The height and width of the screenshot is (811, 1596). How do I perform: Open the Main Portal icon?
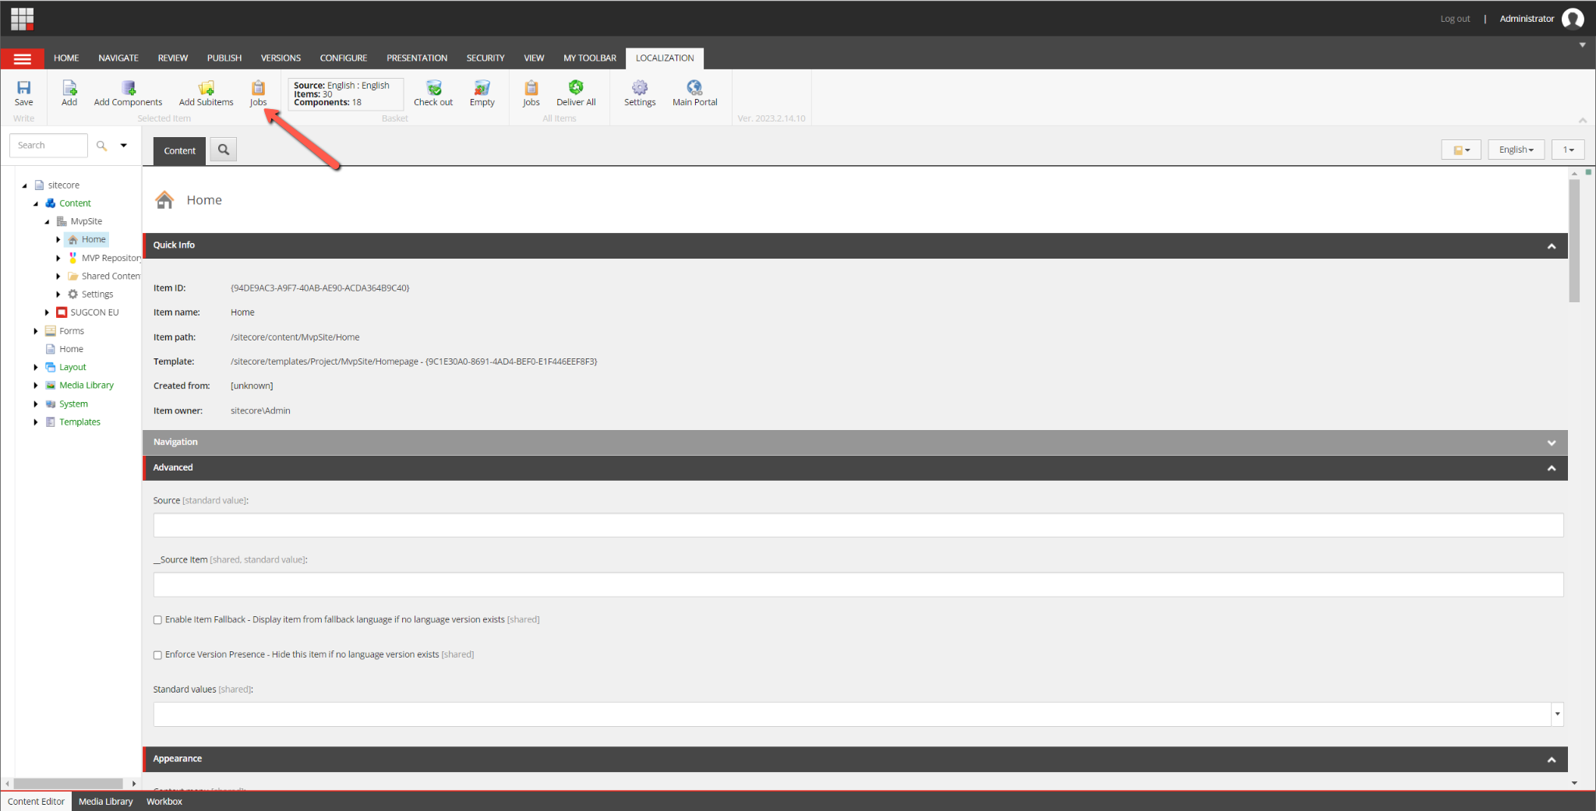pos(694,93)
